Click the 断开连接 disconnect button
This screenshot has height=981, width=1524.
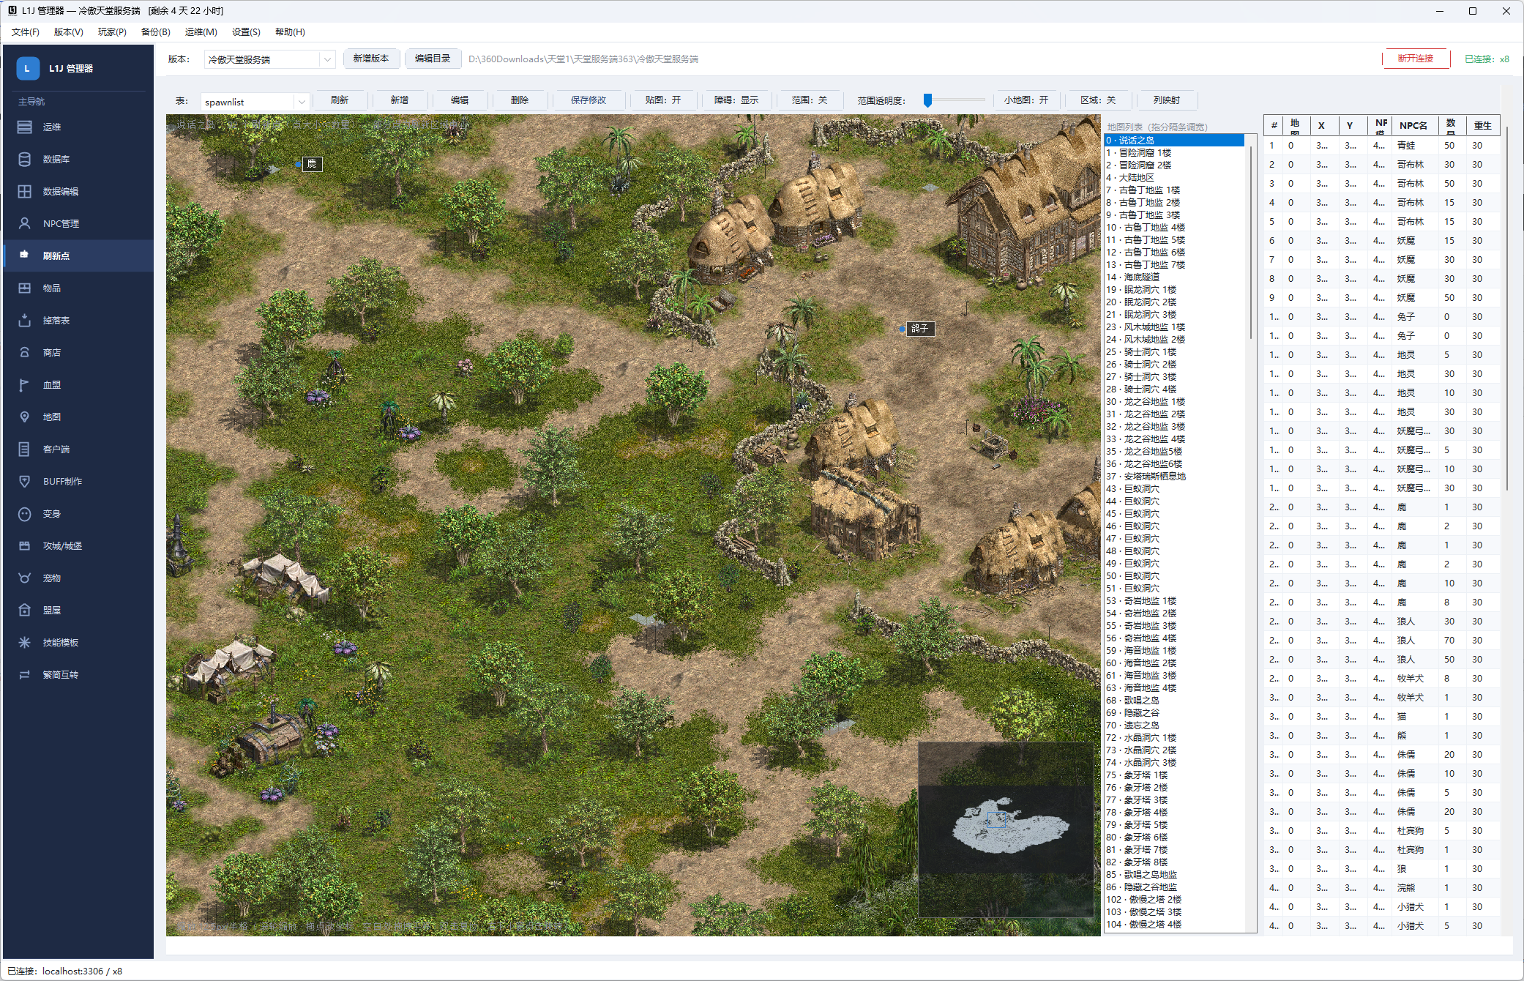(1415, 59)
